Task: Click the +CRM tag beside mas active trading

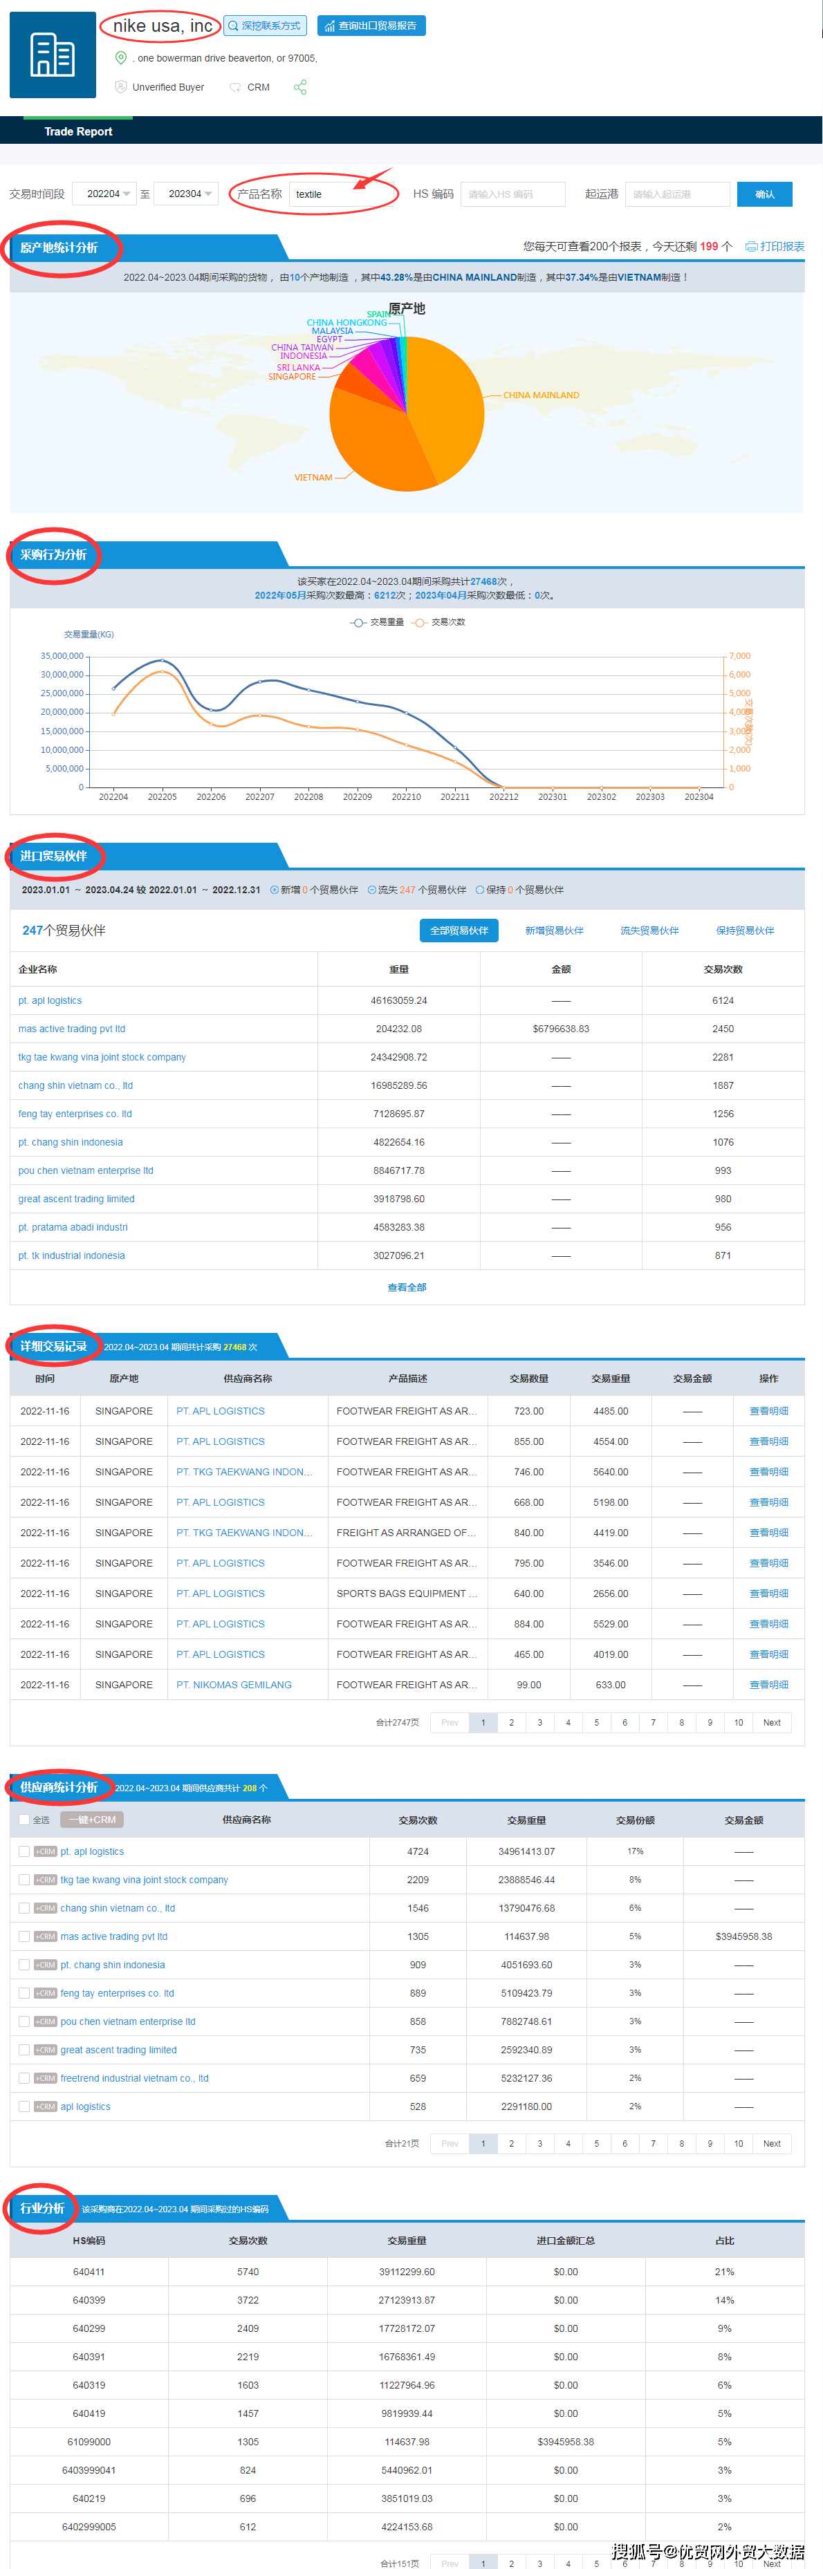Action: coord(45,1936)
